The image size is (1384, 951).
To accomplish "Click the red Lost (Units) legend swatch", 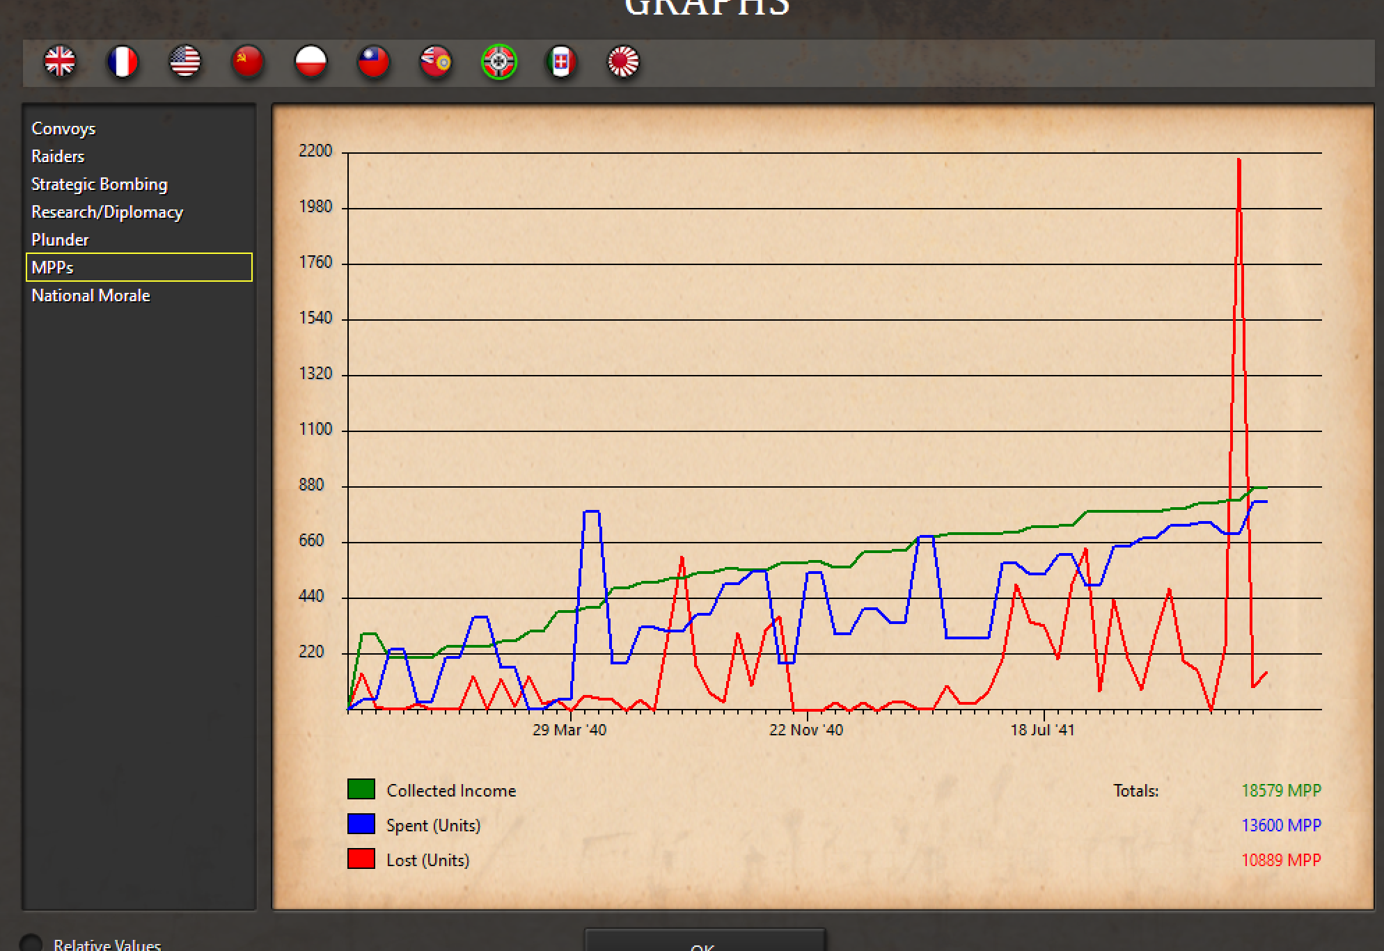I will [x=361, y=858].
